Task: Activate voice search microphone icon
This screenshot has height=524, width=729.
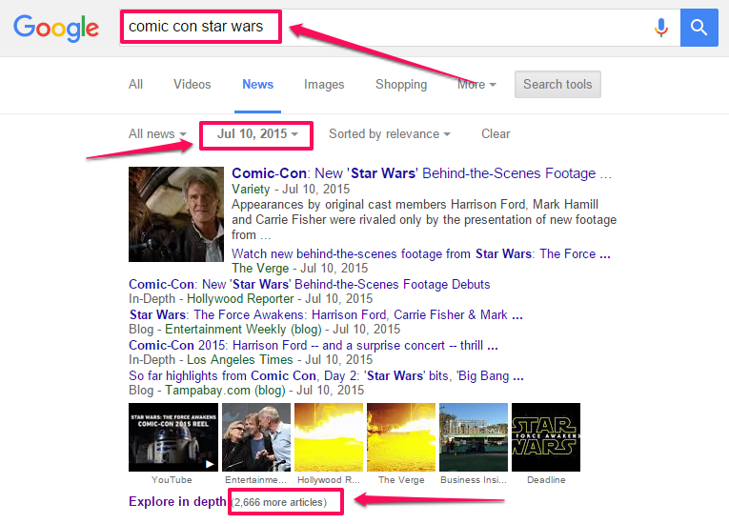Action: coord(660,28)
